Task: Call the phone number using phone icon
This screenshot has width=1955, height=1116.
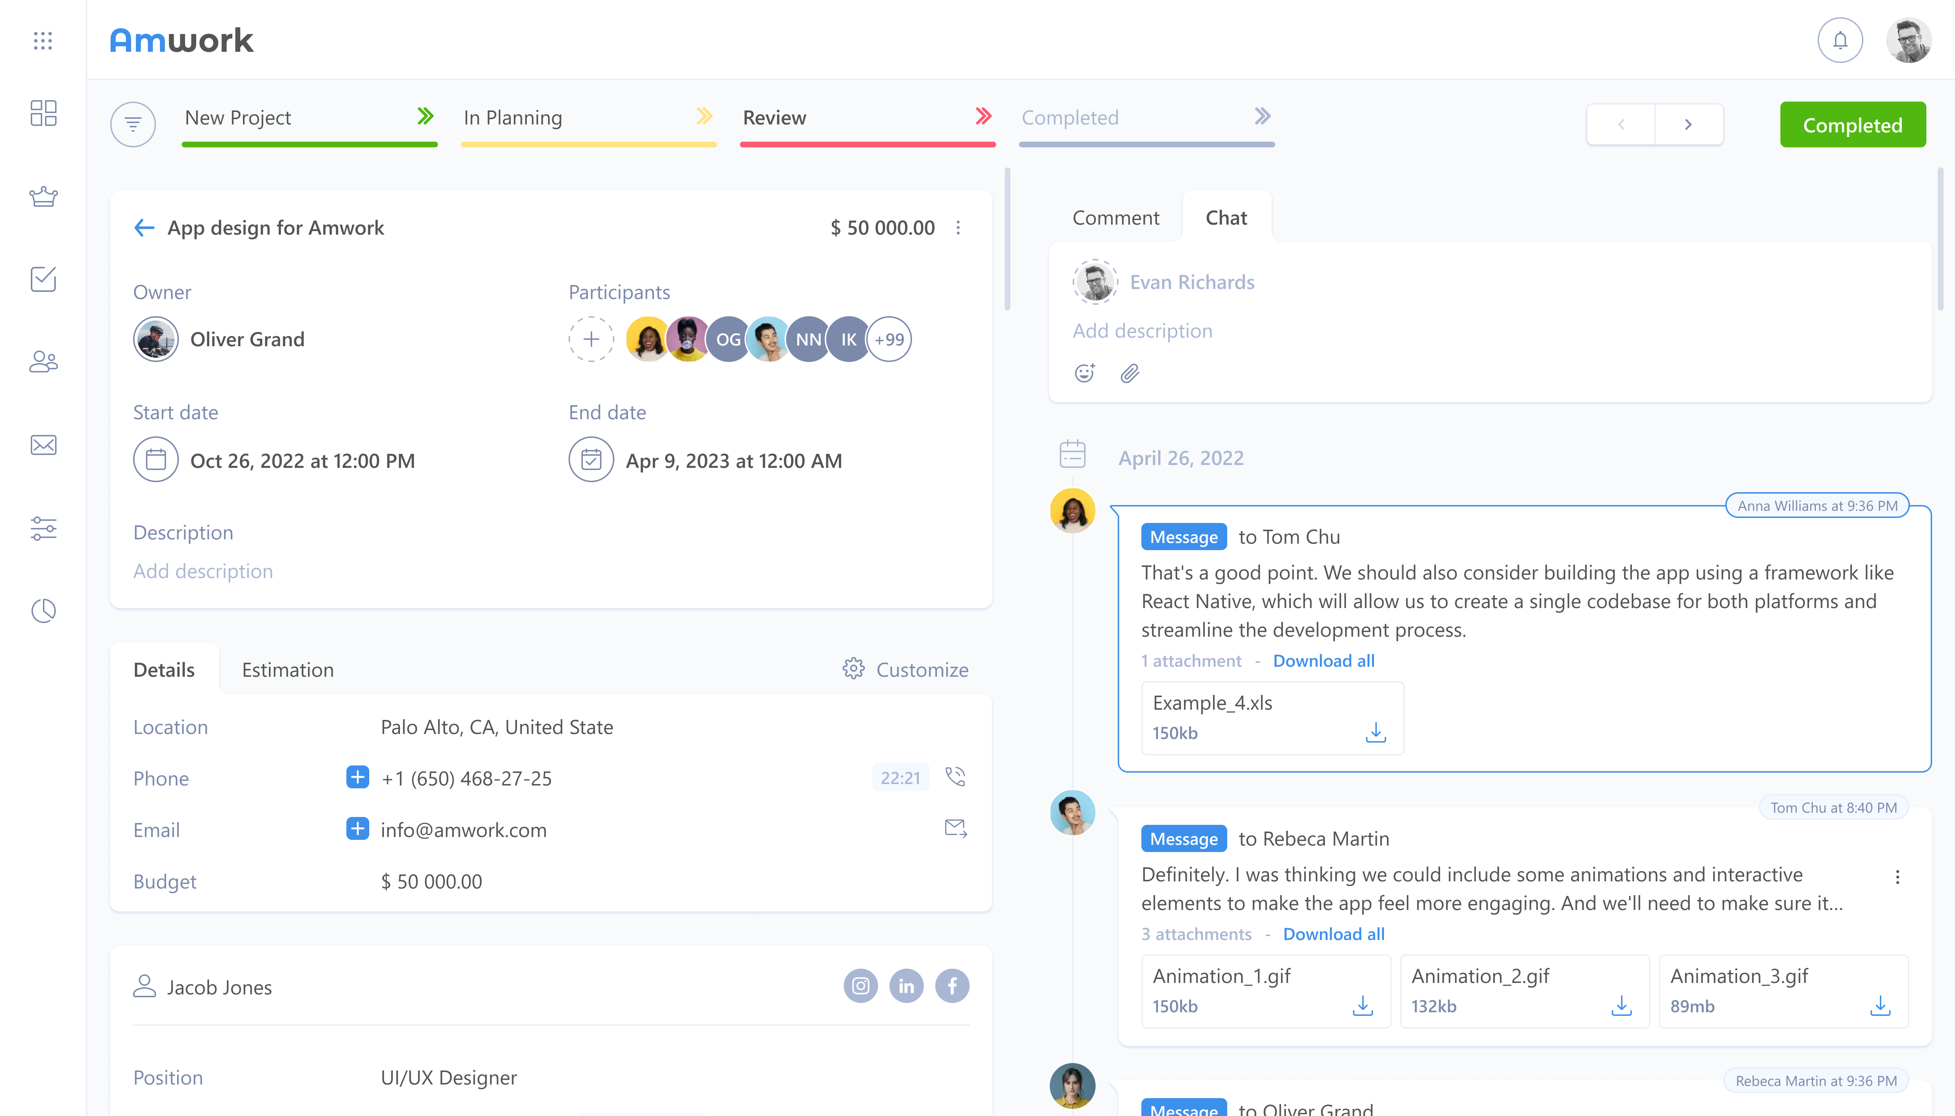Action: point(955,777)
